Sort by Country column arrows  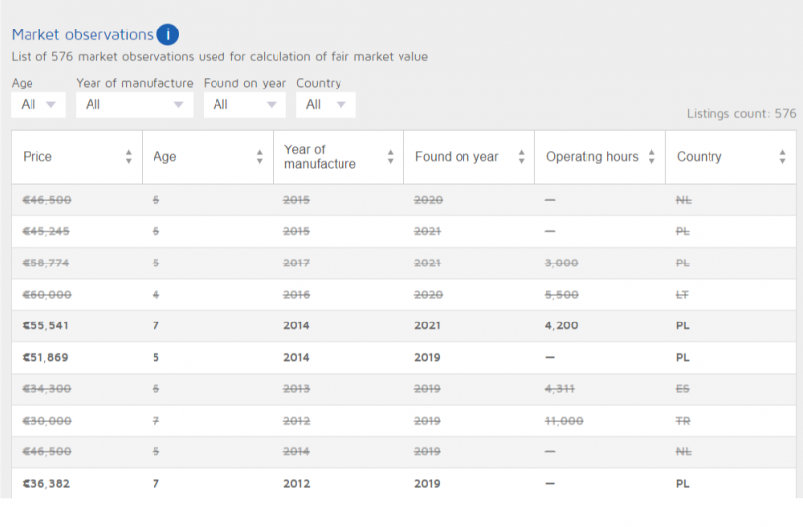[x=782, y=157]
